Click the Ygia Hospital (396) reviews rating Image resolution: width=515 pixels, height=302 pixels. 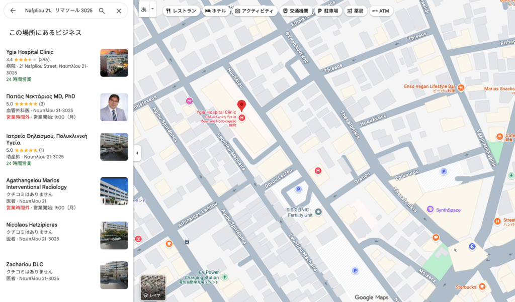click(x=28, y=59)
